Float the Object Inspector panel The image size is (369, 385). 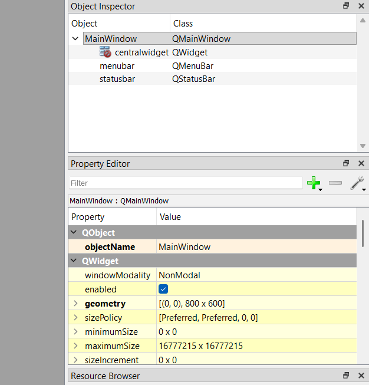pyautogui.click(x=346, y=6)
